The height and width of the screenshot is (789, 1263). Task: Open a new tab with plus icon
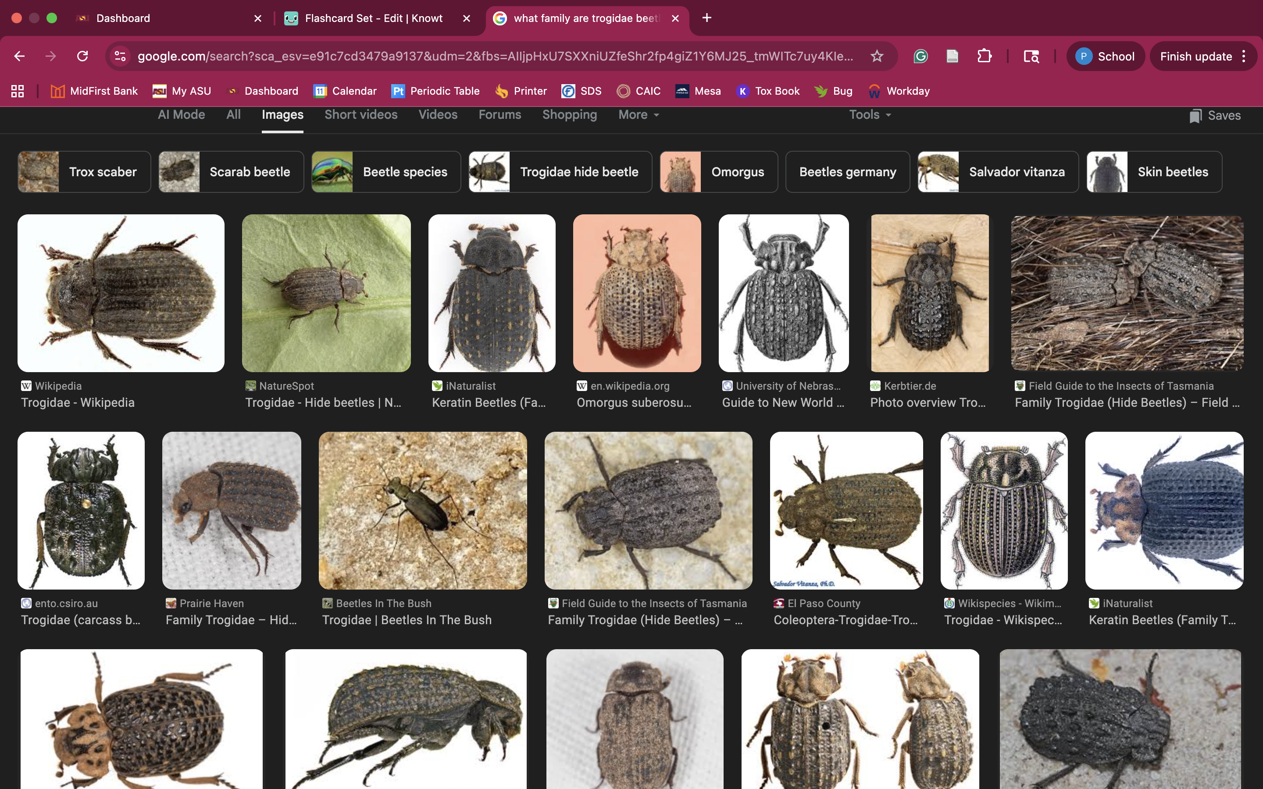(706, 18)
